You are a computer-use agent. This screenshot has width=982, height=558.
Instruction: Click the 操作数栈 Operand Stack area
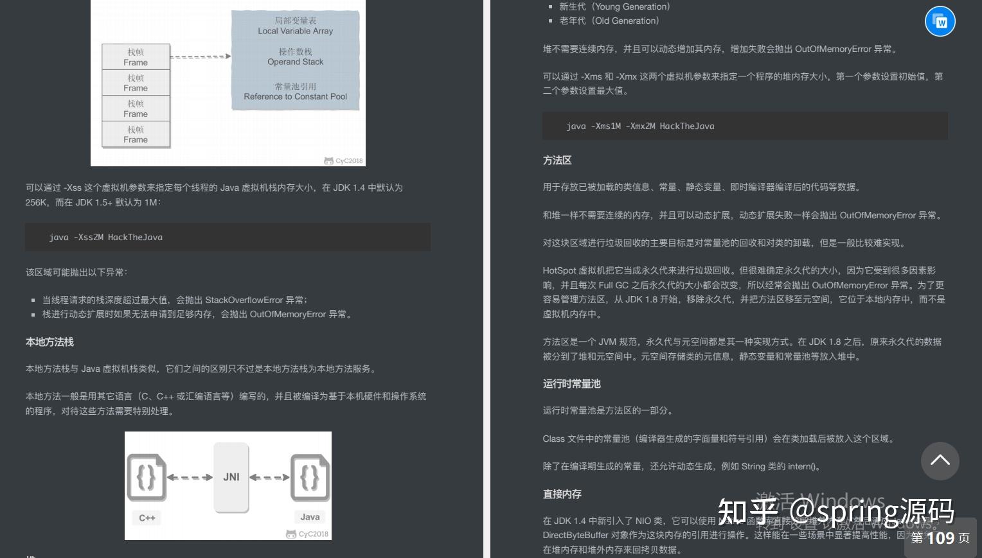294,57
